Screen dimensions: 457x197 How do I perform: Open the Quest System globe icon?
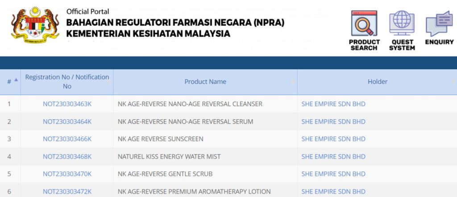pyautogui.click(x=402, y=24)
